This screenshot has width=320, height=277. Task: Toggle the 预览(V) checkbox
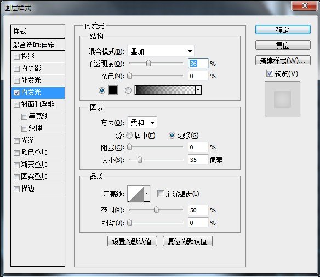coord(270,73)
